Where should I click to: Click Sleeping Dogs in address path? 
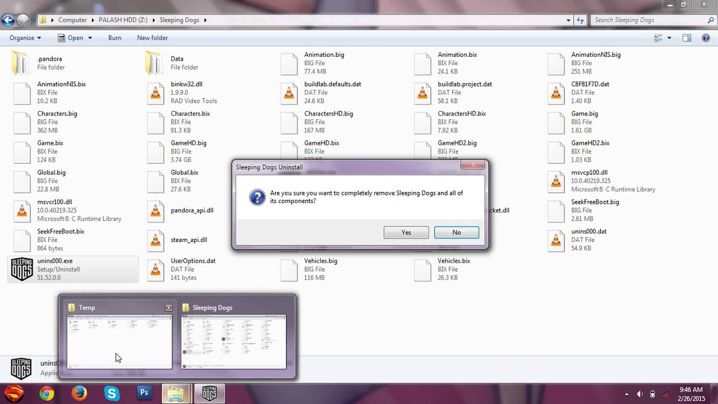pos(179,20)
